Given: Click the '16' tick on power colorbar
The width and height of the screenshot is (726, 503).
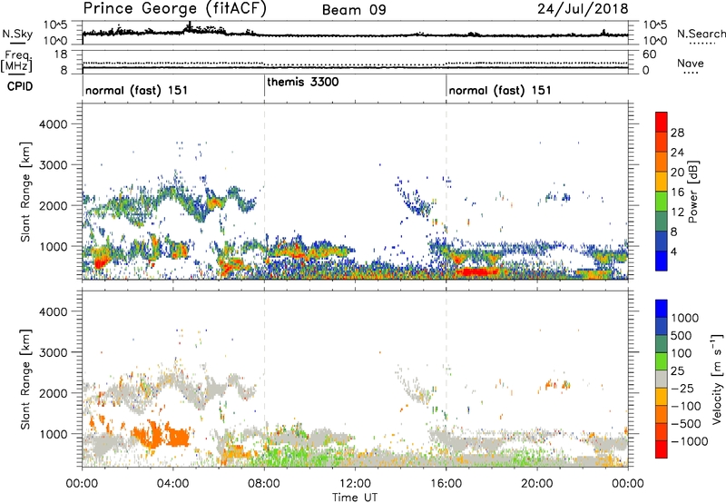Looking at the screenshot, I should [x=677, y=192].
